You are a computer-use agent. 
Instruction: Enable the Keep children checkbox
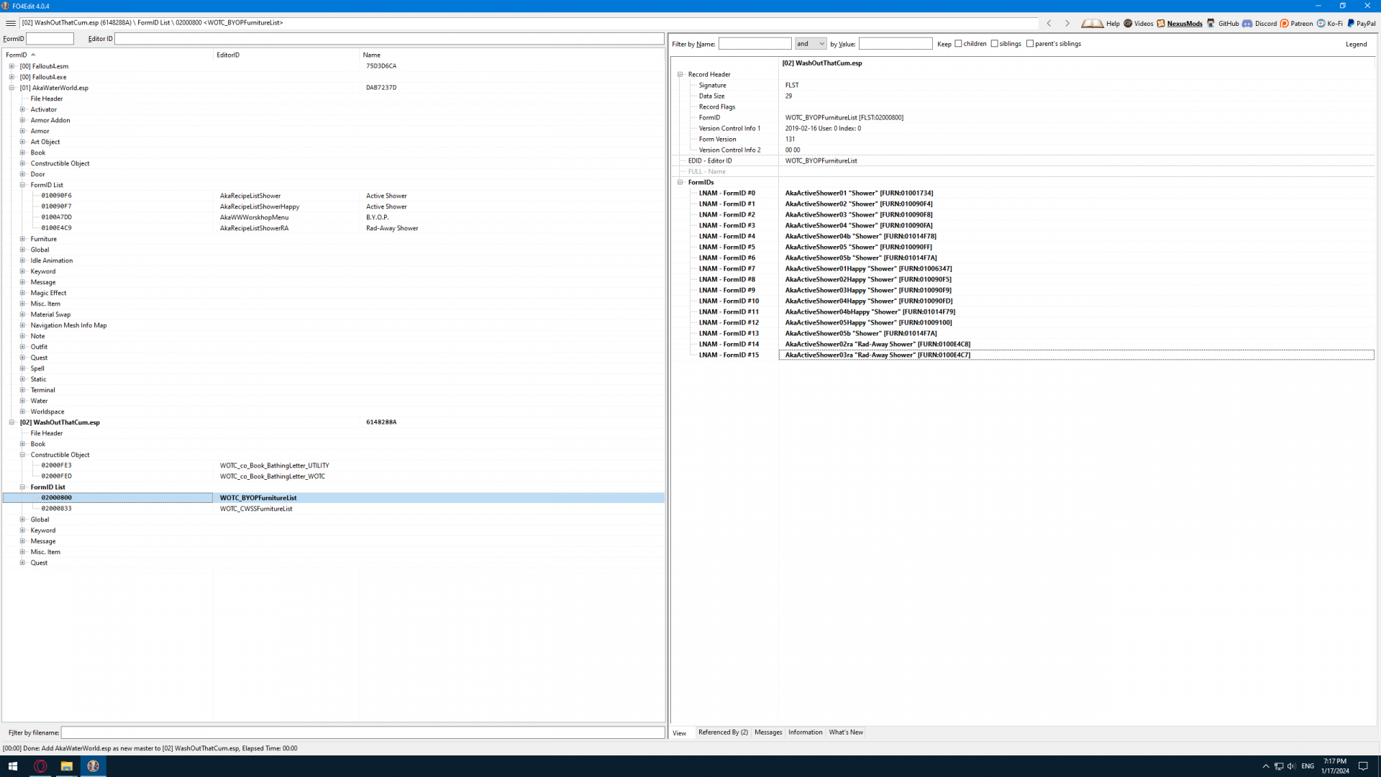coord(958,44)
